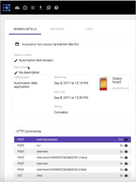Click the session window icon beside title

[x=17, y=44]
